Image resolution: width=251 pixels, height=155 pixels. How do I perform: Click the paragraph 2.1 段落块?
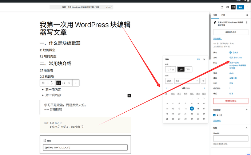[46, 70]
